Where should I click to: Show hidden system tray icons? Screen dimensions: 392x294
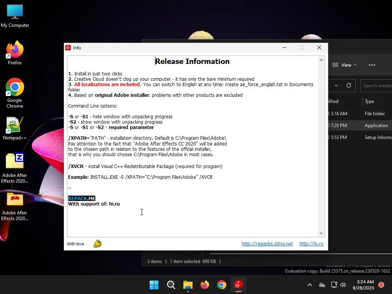pyautogui.click(x=309, y=285)
